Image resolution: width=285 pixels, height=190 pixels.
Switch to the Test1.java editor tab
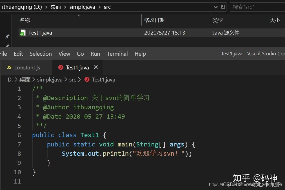77,67
